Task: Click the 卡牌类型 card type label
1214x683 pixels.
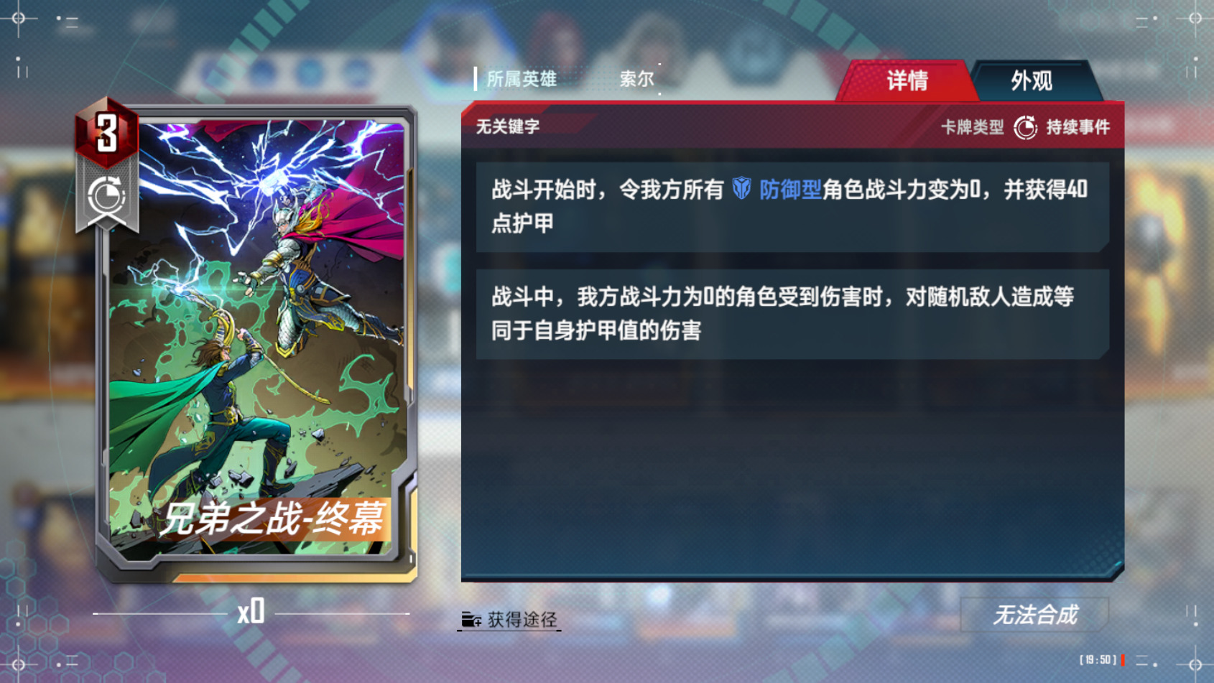Action: pyautogui.click(x=972, y=128)
